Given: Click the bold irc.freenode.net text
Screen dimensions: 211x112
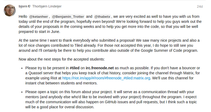Looking at the screenshot, I should [x=100, y=68].
